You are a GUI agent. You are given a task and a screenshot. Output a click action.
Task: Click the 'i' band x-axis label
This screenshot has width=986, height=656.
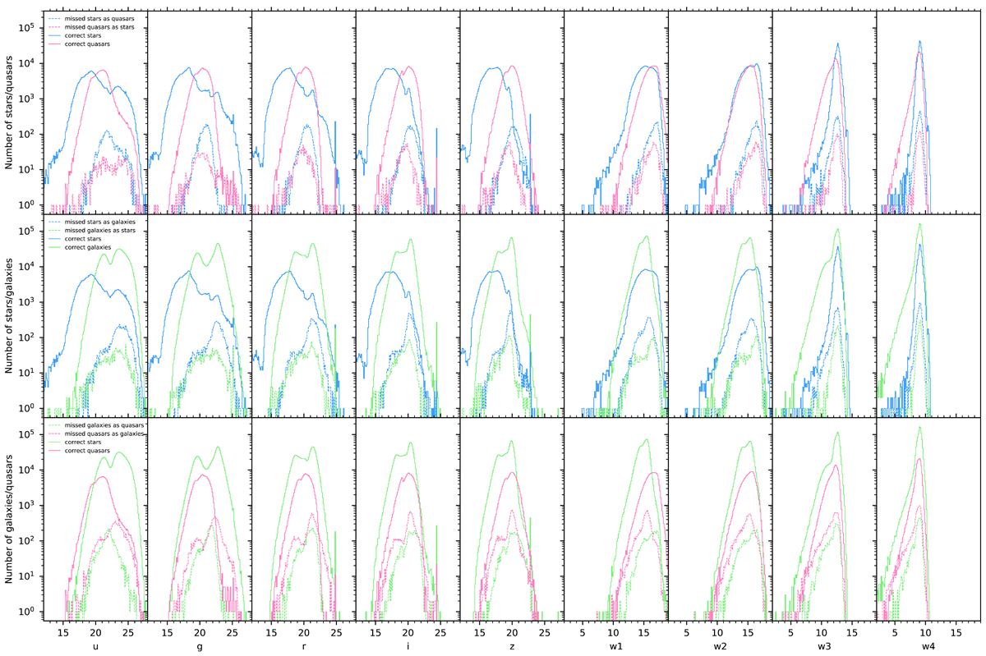(408, 646)
